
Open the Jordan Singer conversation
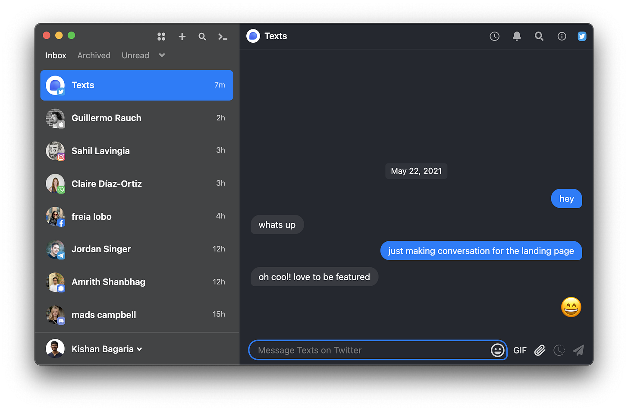click(x=137, y=249)
